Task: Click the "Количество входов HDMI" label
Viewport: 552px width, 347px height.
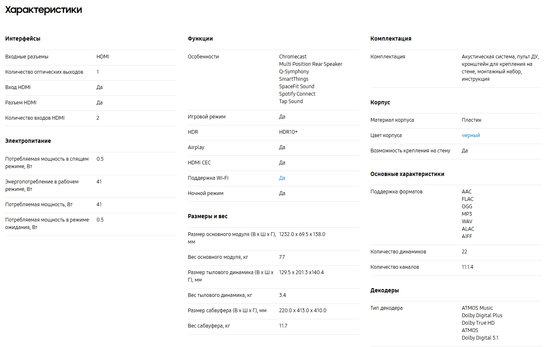Action: click(35, 118)
